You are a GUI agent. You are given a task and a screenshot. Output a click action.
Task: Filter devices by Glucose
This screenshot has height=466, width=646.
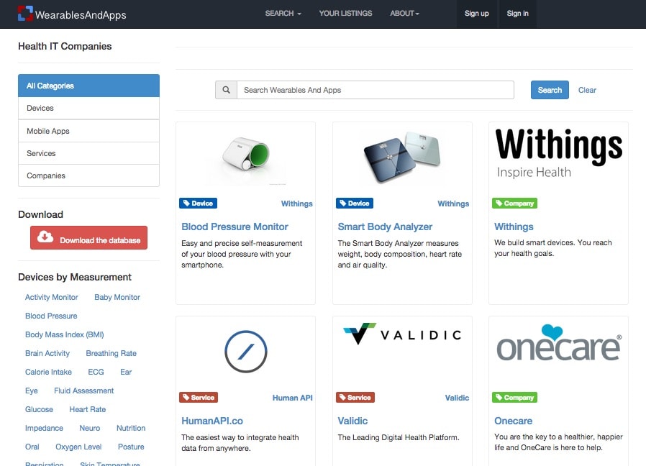pos(39,410)
